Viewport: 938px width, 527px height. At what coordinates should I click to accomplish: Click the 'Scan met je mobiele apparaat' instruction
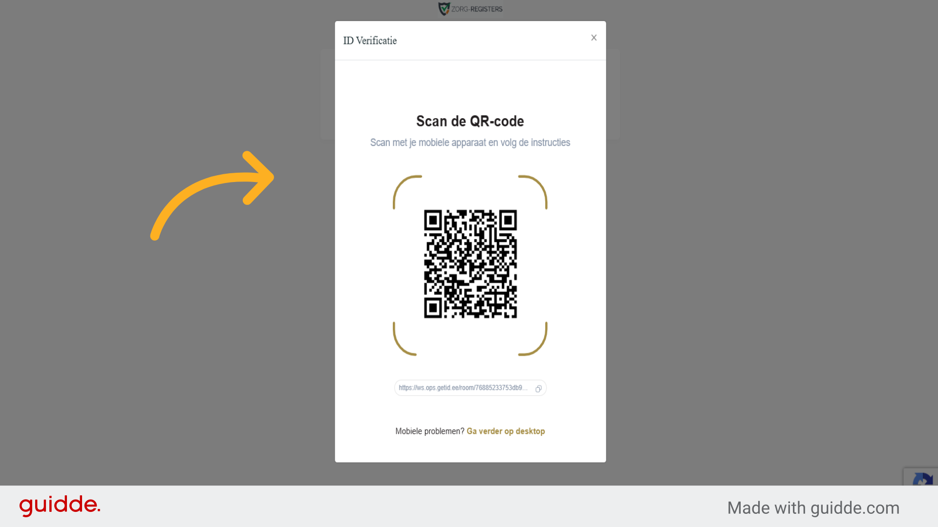point(470,142)
